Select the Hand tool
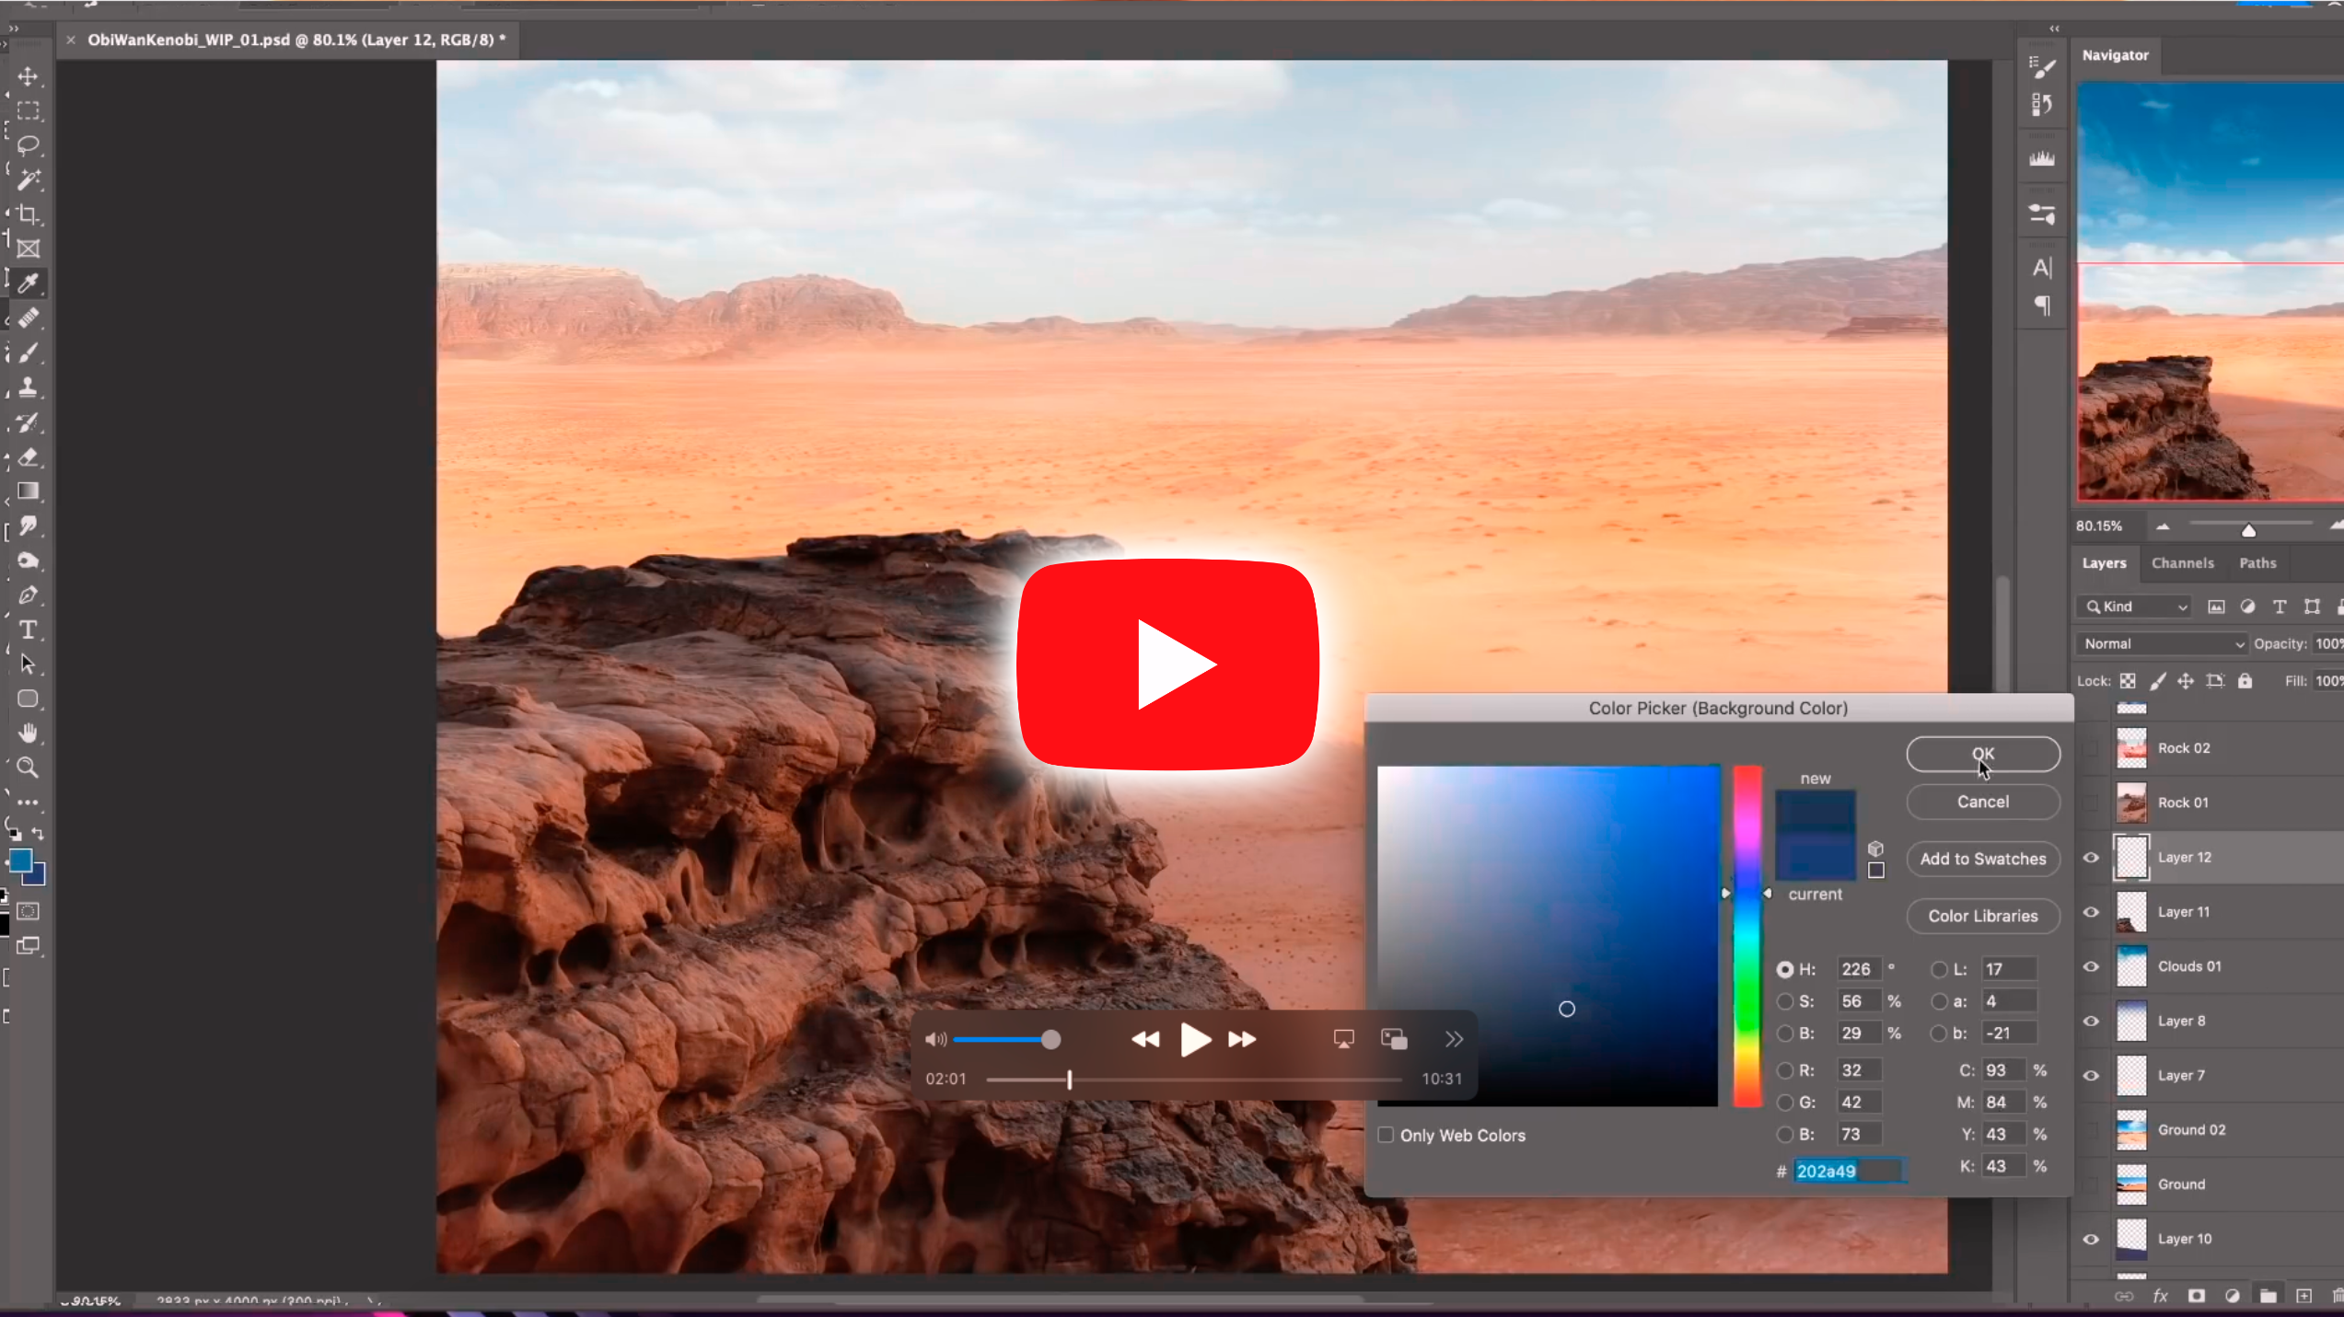This screenshot has width=2344, height=1317. [28, 733]
